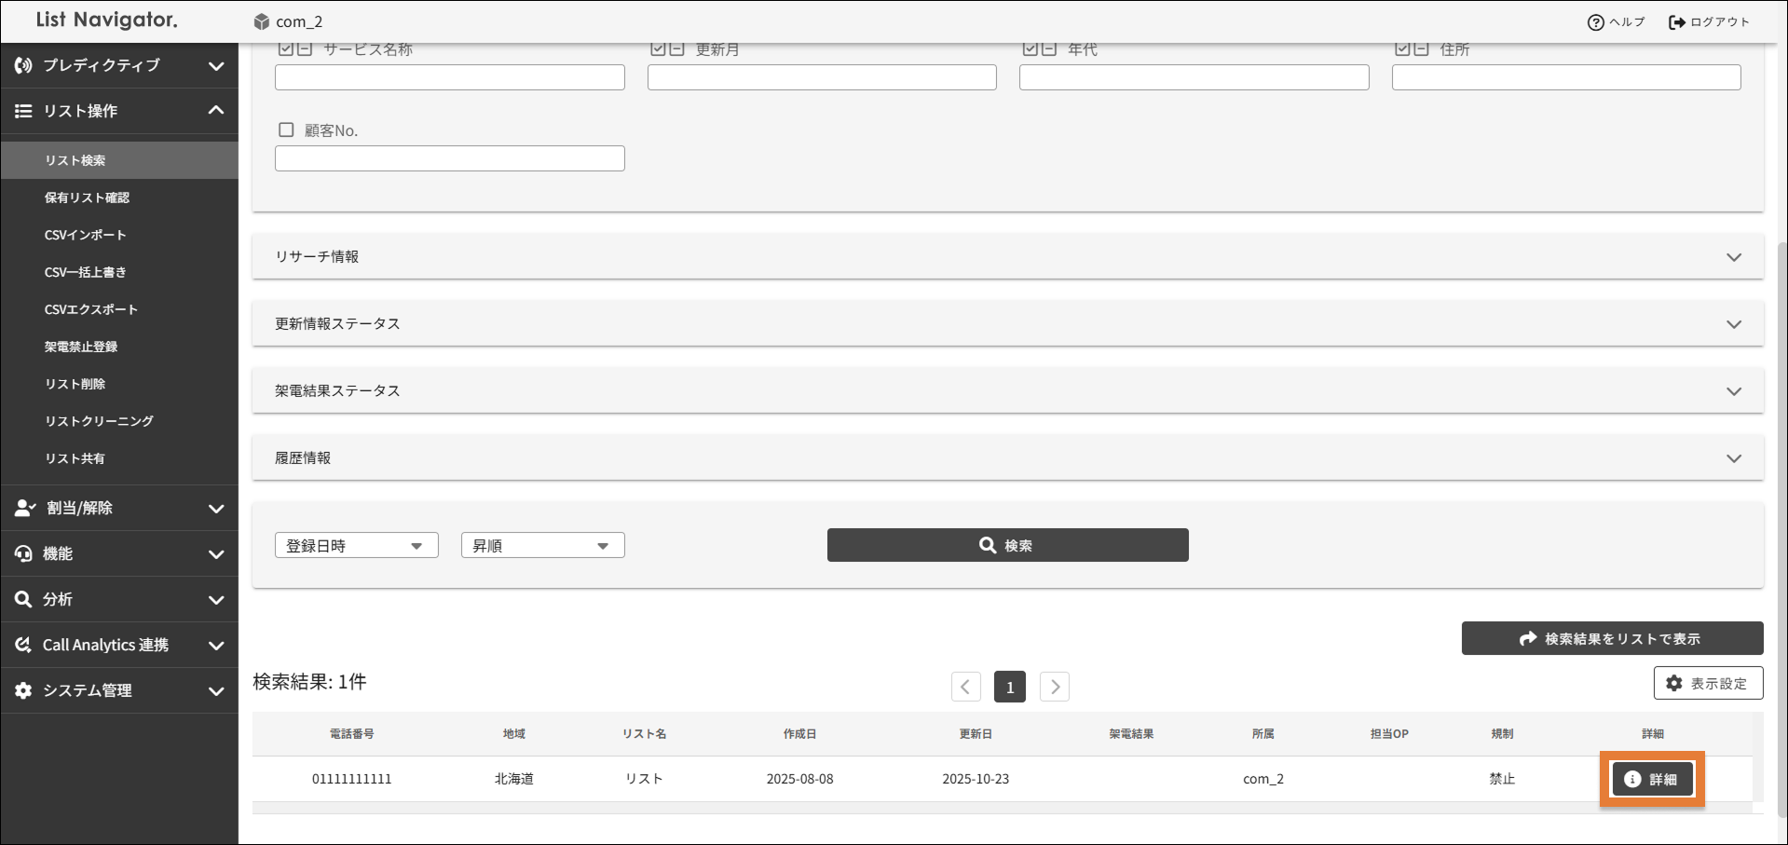
Task: Click the logout icon in header
Action: (1676, 22)
